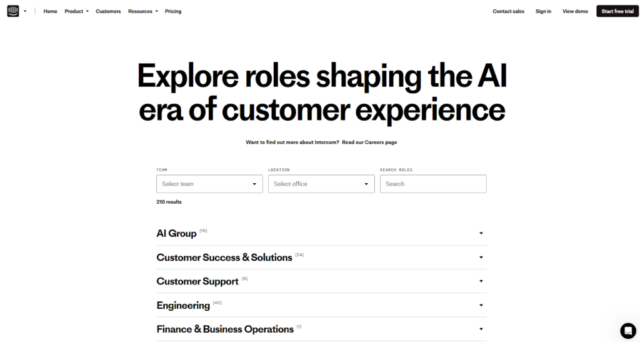Open the Customers nav link
Screen dimensions: 640x342
108,11
